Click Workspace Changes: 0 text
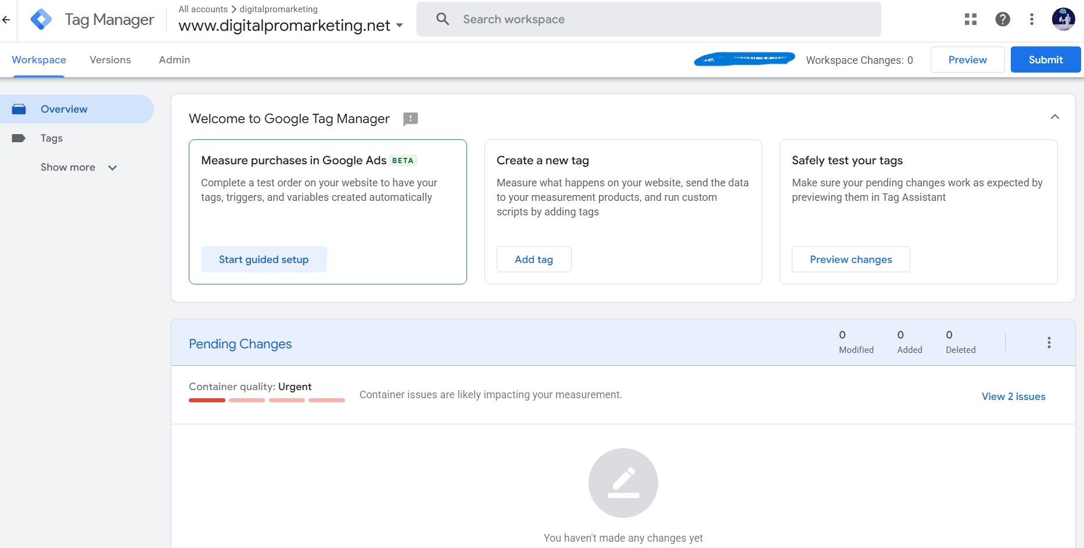 (x=860, y=60)
